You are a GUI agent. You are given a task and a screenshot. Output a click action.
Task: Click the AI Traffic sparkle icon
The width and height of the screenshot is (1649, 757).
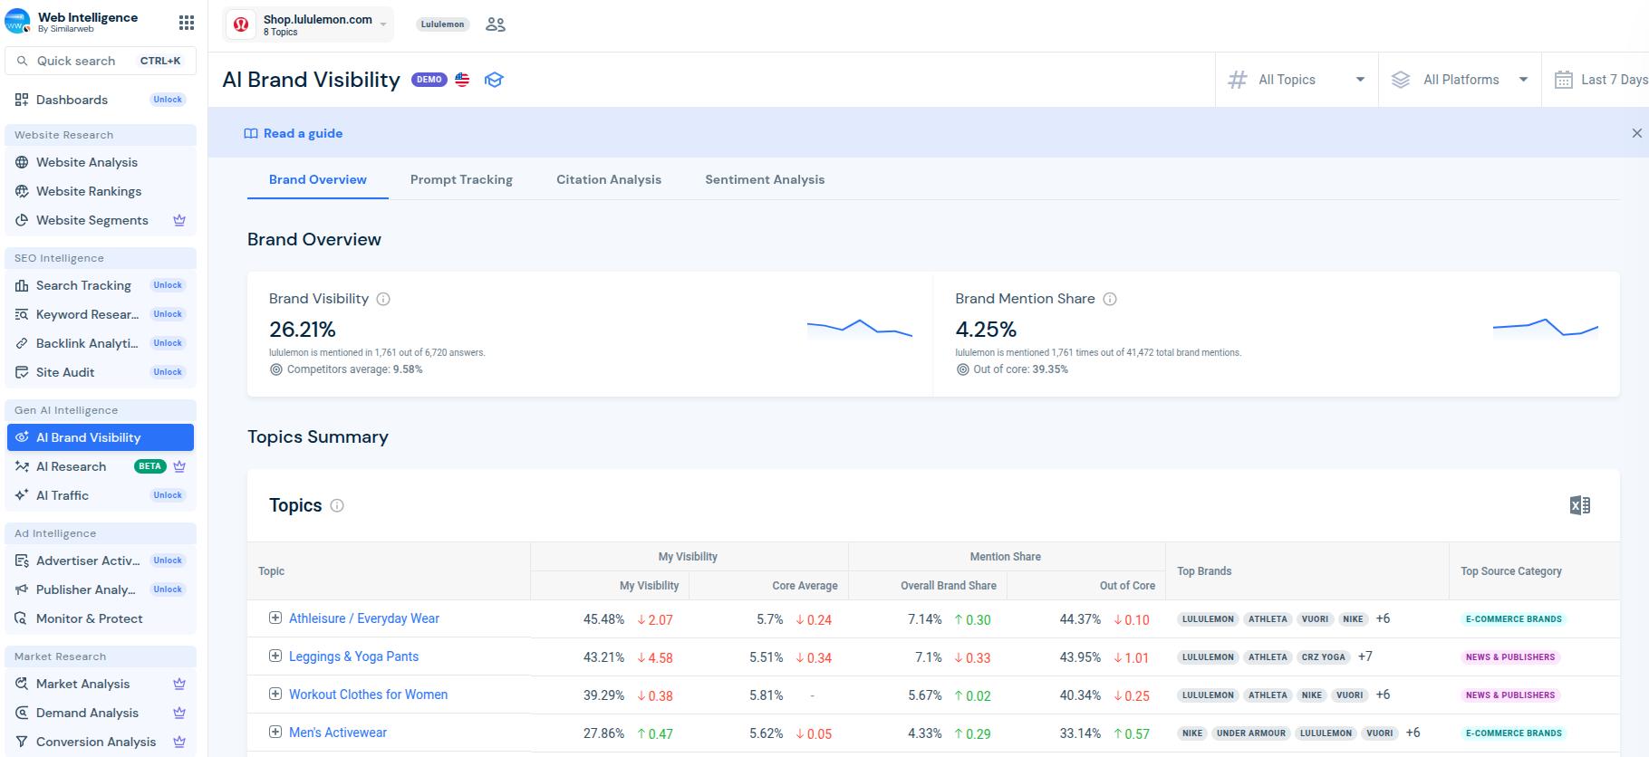click(x=22, y=495)
